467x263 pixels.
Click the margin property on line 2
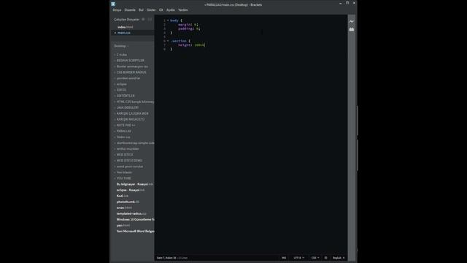184,25
